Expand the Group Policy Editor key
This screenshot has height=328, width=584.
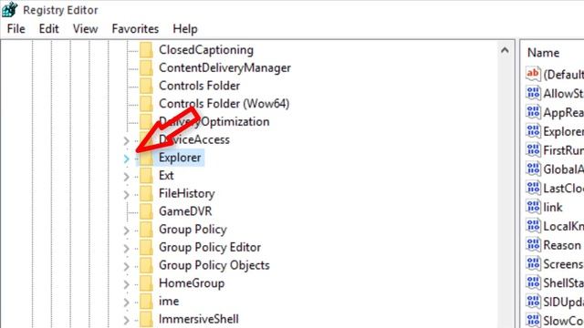coord(126,249)
